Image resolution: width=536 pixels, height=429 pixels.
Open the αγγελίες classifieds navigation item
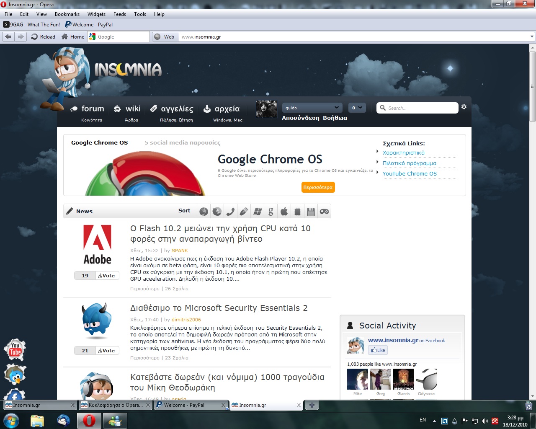click(x=172, y=112)
